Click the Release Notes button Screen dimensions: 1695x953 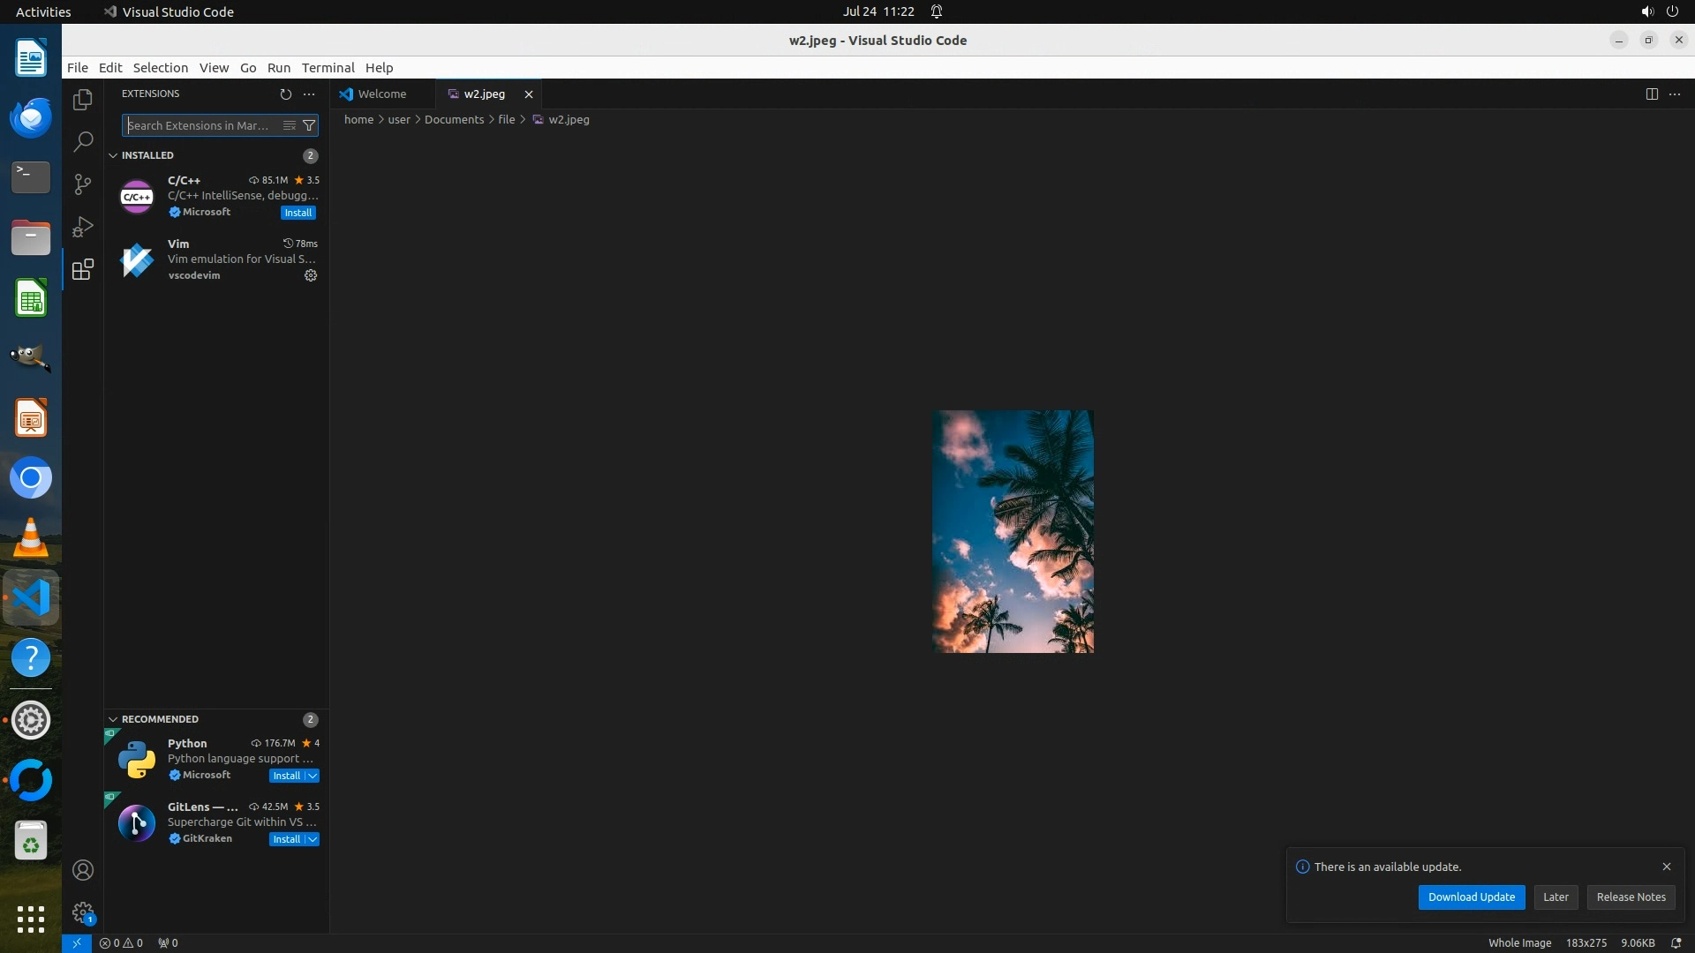pos(1631,897)
